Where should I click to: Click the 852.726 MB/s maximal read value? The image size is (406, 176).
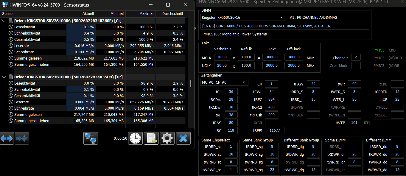point(142,102)
